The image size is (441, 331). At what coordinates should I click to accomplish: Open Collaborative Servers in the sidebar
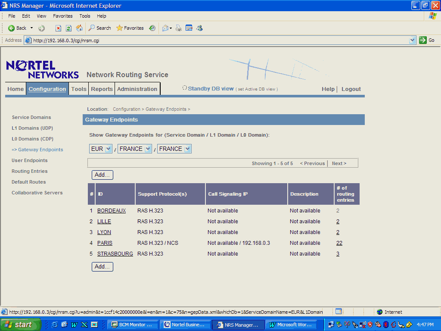(x=37, y=193)
